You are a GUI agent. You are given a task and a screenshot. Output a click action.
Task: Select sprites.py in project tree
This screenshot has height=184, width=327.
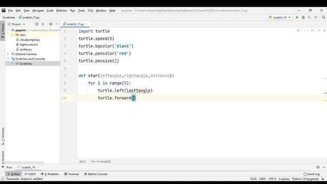[x=26, y=49]
